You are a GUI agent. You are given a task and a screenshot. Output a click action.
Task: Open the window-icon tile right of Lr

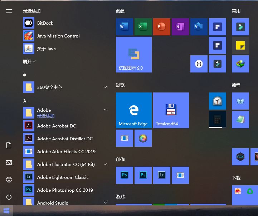pyautogui.click(x=180, y=175)
